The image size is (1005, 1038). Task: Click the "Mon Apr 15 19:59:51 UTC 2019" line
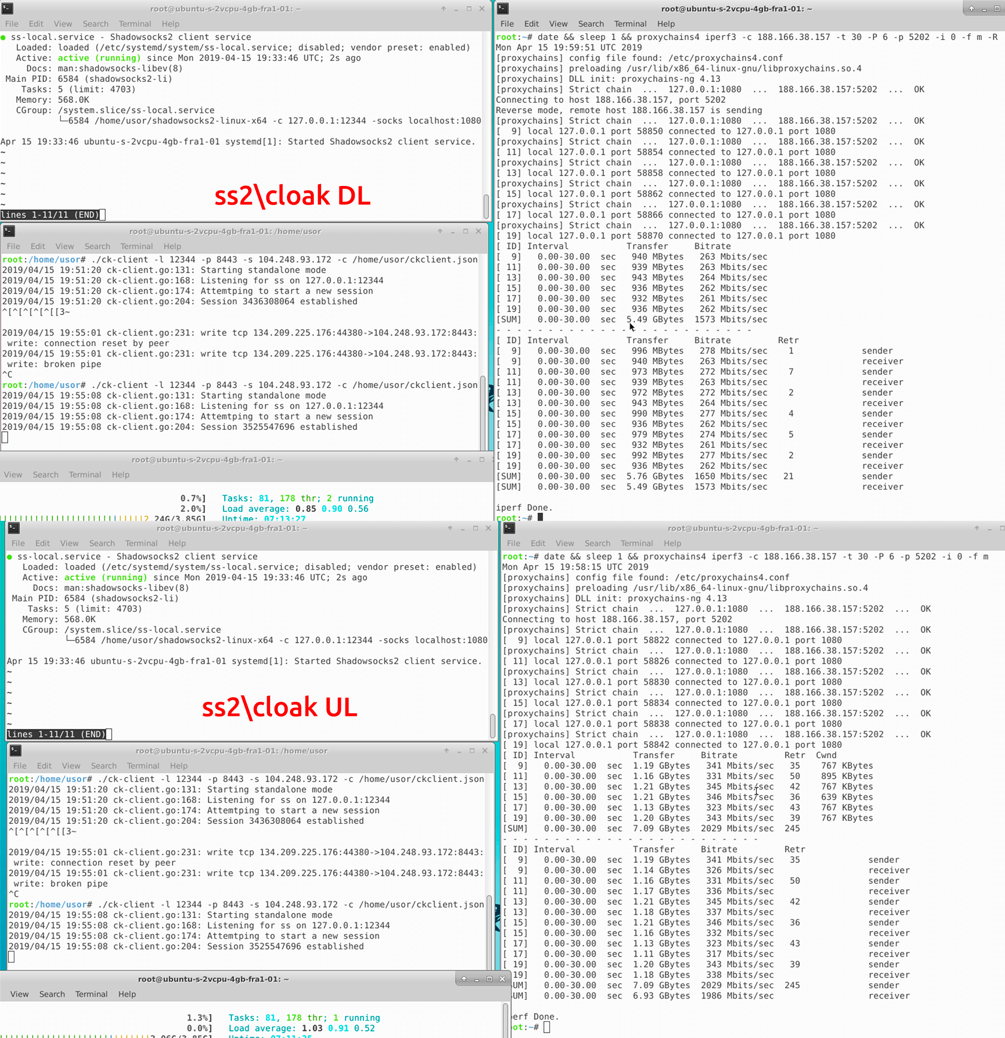[x=569, y=48]
